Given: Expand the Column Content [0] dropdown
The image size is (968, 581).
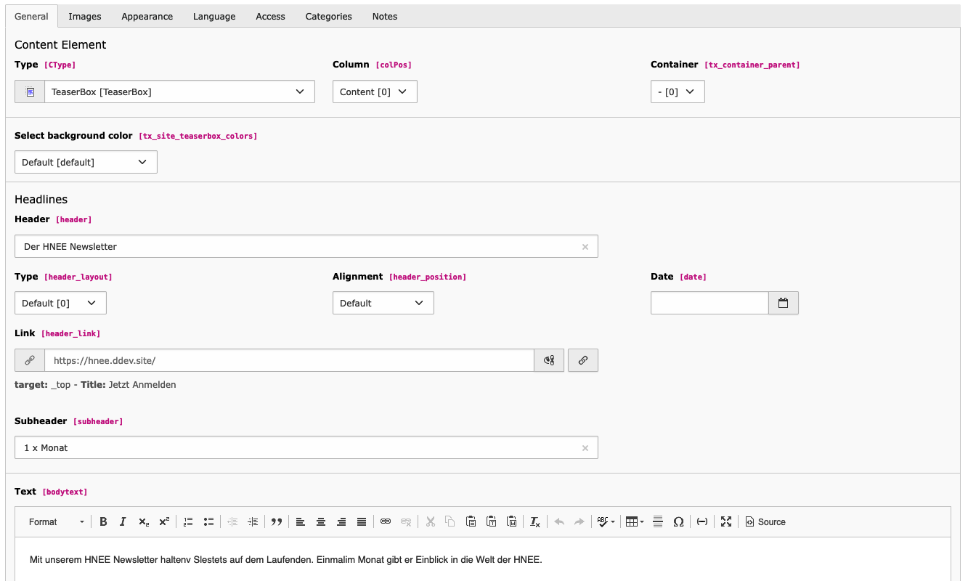Looking at the screenshot, I should (374, 92).
